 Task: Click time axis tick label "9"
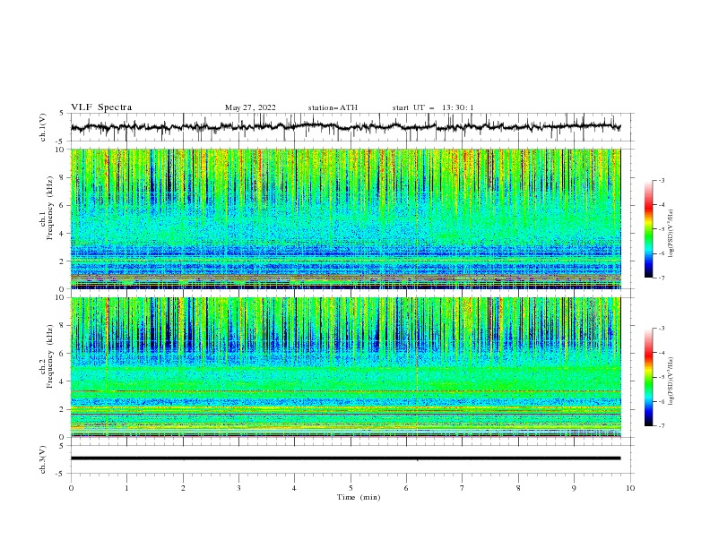pyautogui.click(x=574, y=488)
